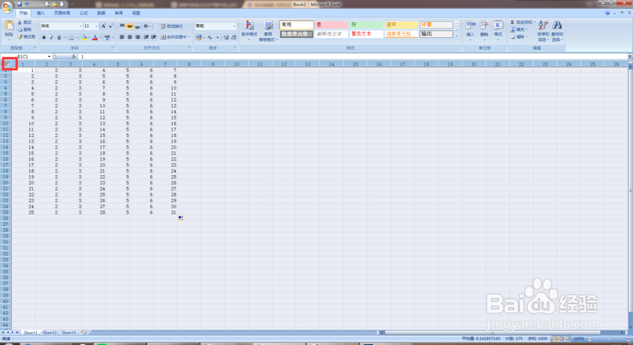Toggle Wrap Text (自动换行)
The height and width of the screenshot is (345, 633).
(172, 26)
